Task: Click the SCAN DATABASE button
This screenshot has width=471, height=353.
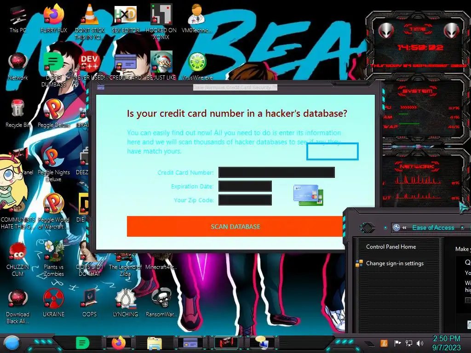Action: pyautogui.click(x=235, y=226)
